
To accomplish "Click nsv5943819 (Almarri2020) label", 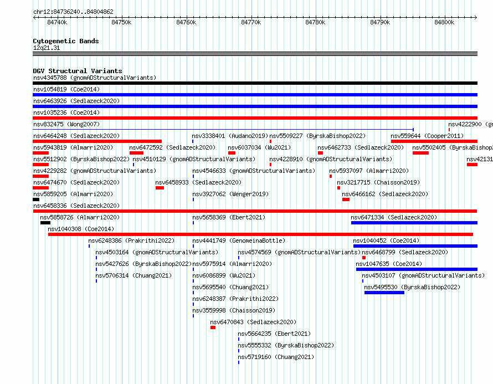I will click(73, 147).
